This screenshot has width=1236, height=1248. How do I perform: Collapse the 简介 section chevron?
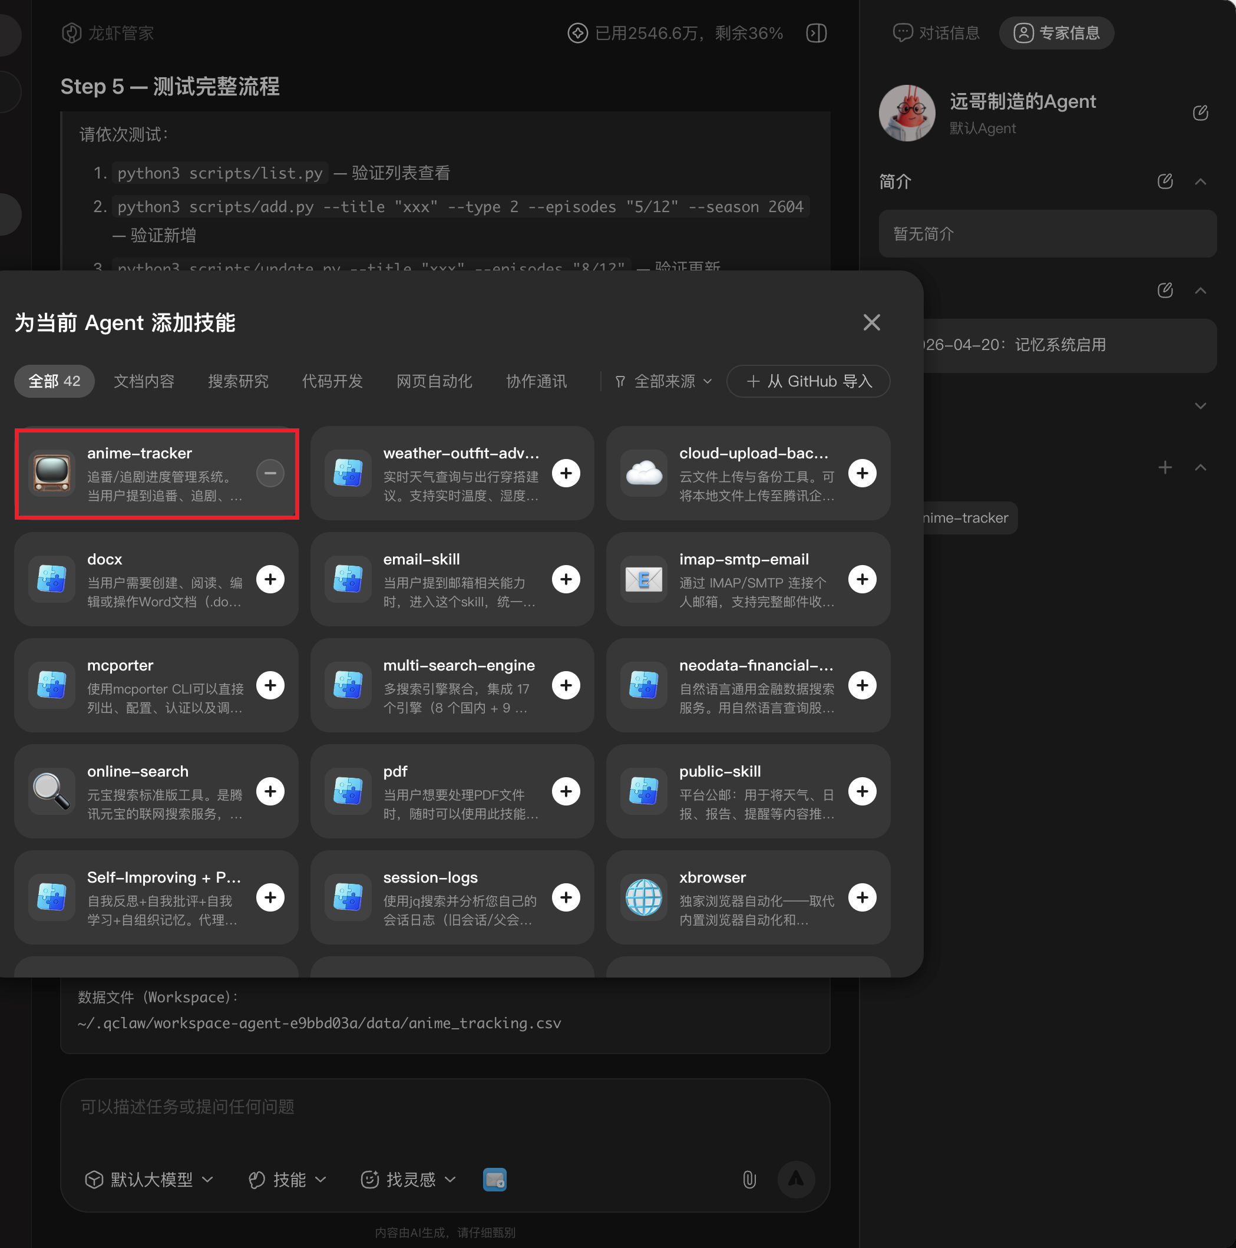[x=1200, y=181]
